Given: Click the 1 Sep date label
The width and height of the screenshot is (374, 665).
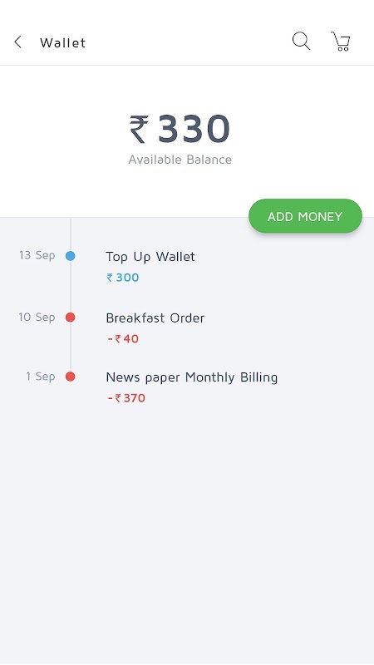Looking at the screenshot, I should click(x=40, y=377).
